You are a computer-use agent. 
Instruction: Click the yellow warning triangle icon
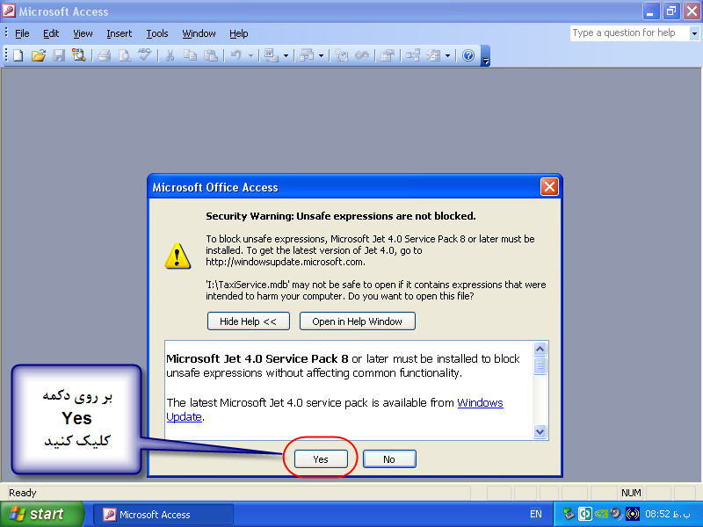point(178,256)
